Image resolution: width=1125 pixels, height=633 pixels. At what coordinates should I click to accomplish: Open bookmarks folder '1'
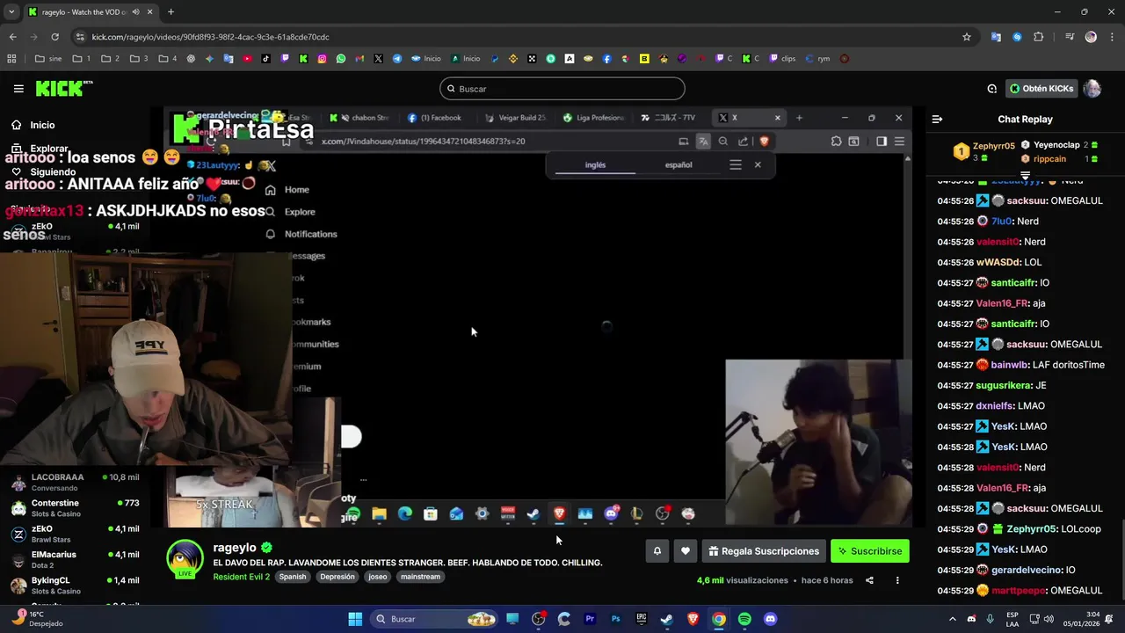pos(81,59)
